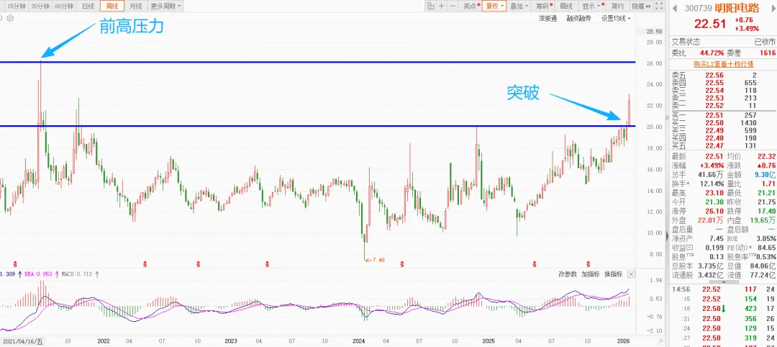Click the 融资融券 label

tap(578, 18)
